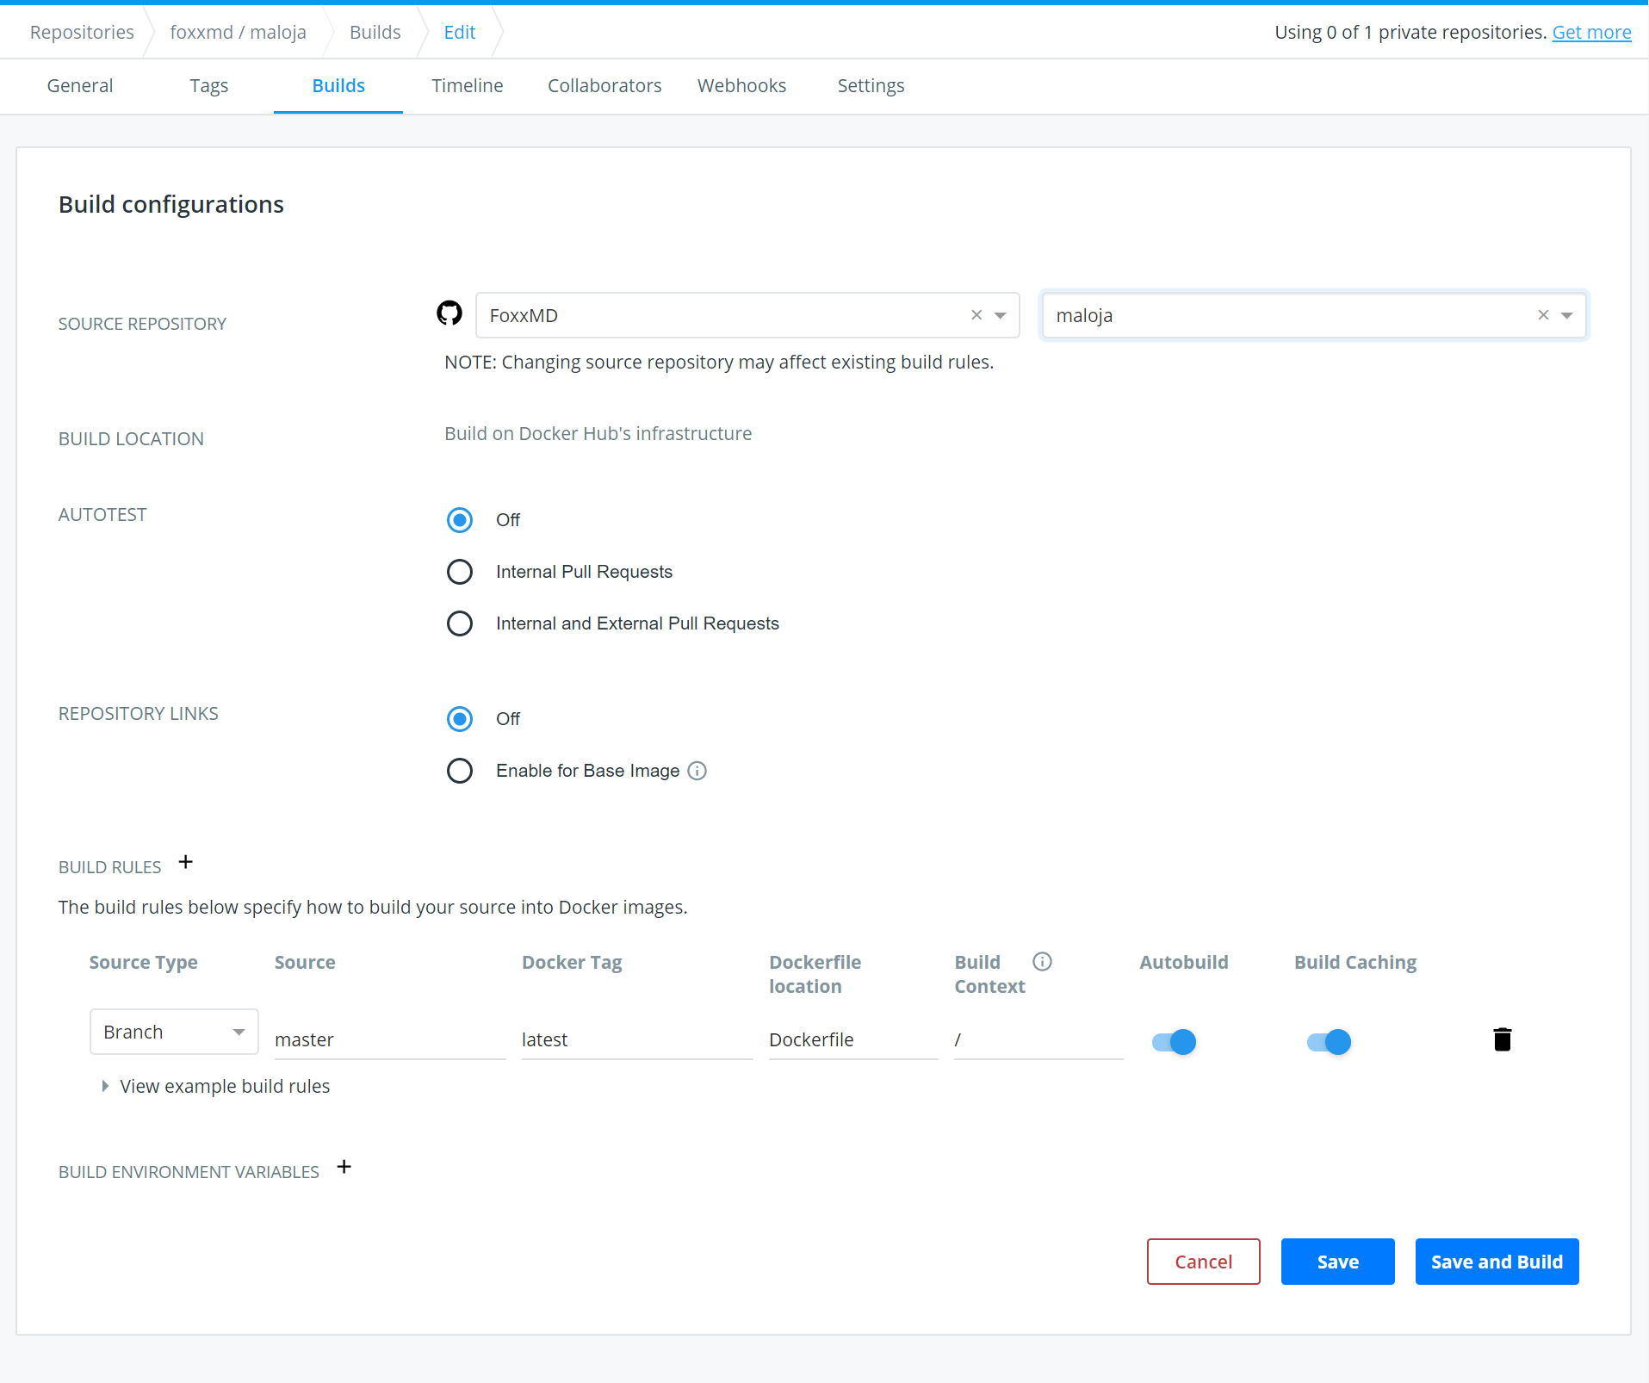
Task: Save the build configuration
Action: point(1338,1262)
